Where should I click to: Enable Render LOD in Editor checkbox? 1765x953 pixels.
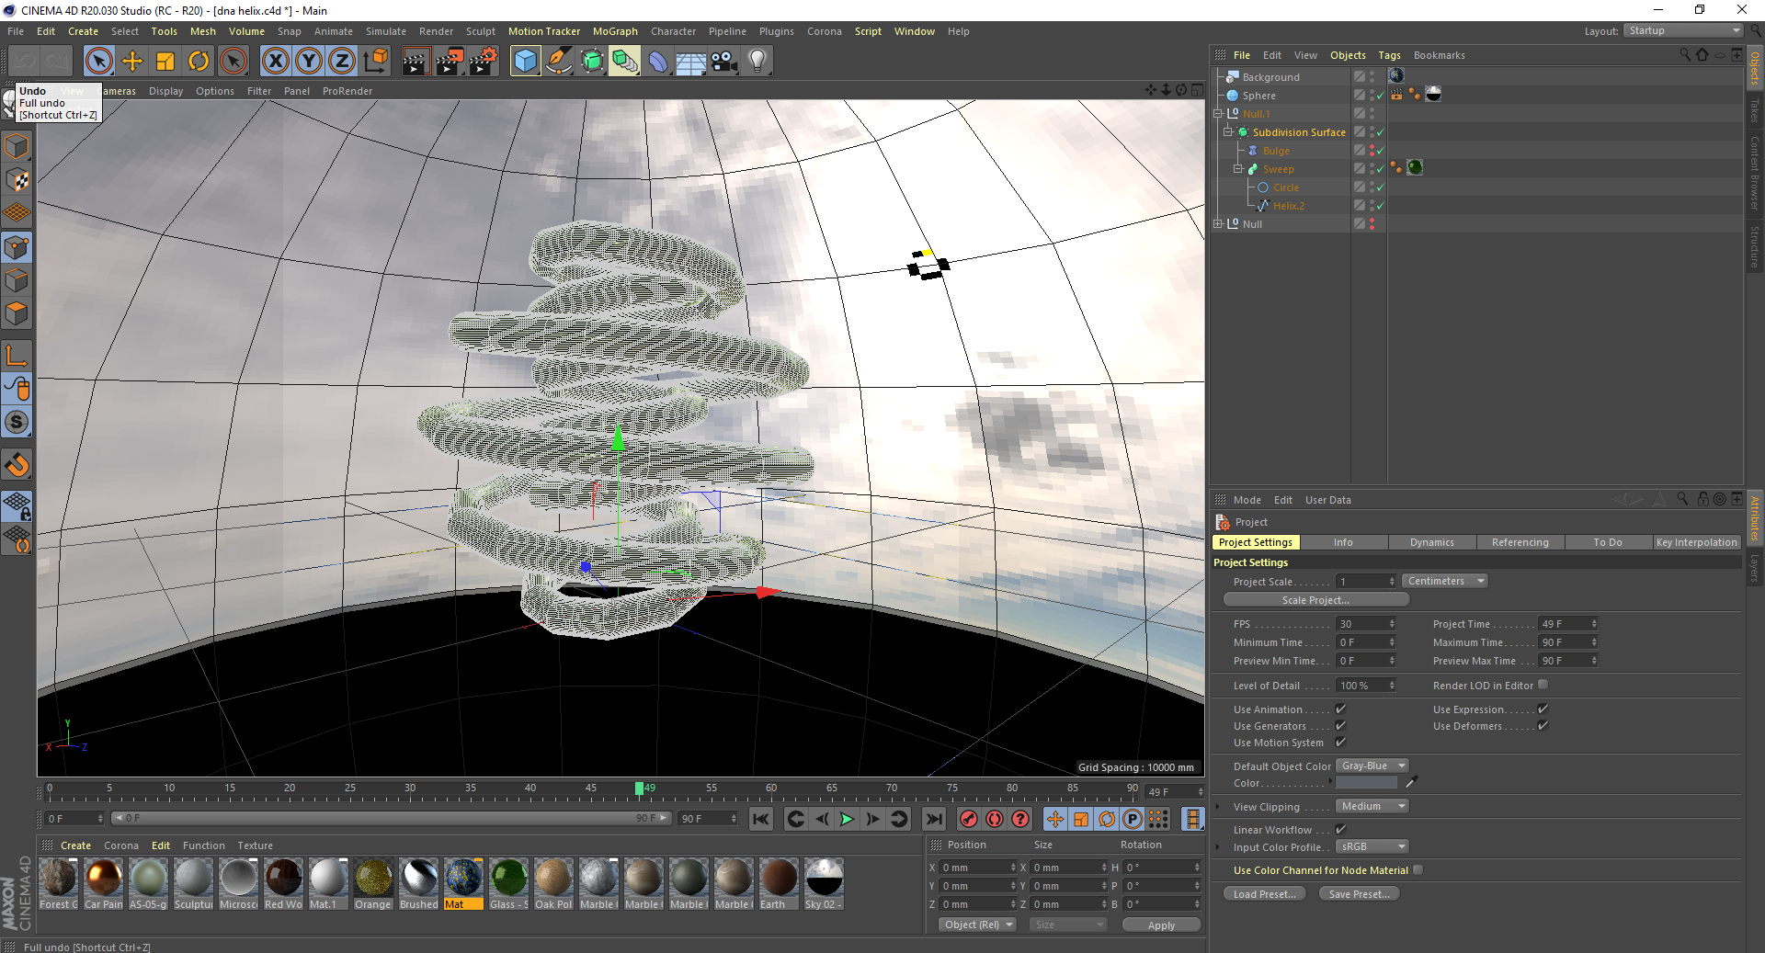pos(1543,685)
